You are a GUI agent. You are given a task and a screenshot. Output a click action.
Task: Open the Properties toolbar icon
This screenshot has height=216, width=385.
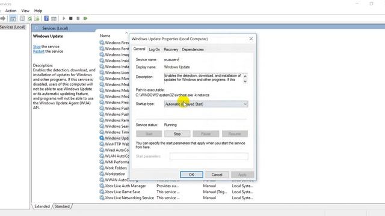tap(22, 19)
